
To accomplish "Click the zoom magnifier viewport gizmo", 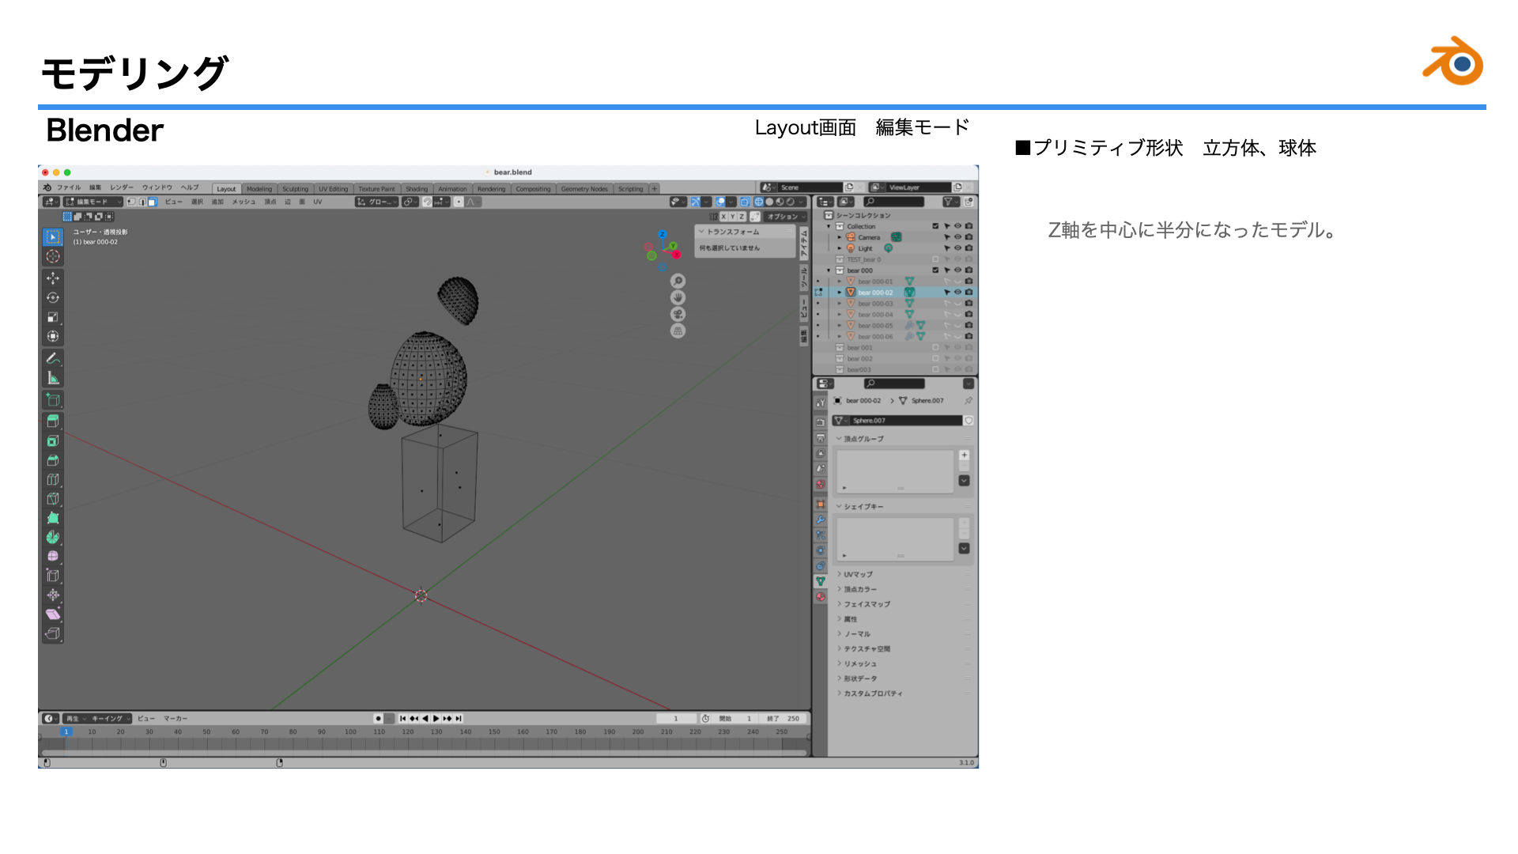I will (678, 282).
